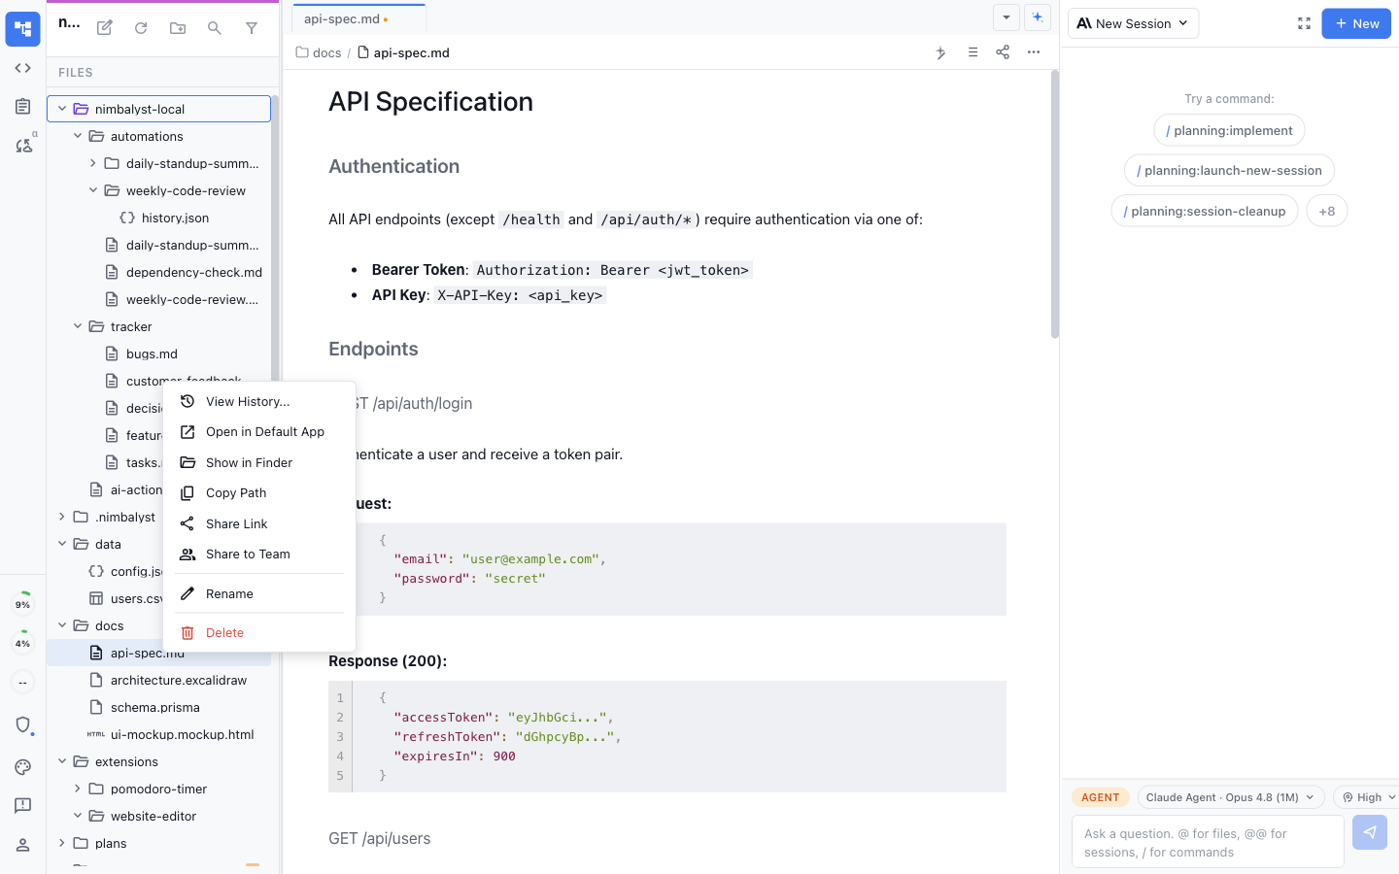Image resolution: width=1399 pixels, height=874 pixels.
Task: Open the tab list dropdown arrow
Action: 1007,17
